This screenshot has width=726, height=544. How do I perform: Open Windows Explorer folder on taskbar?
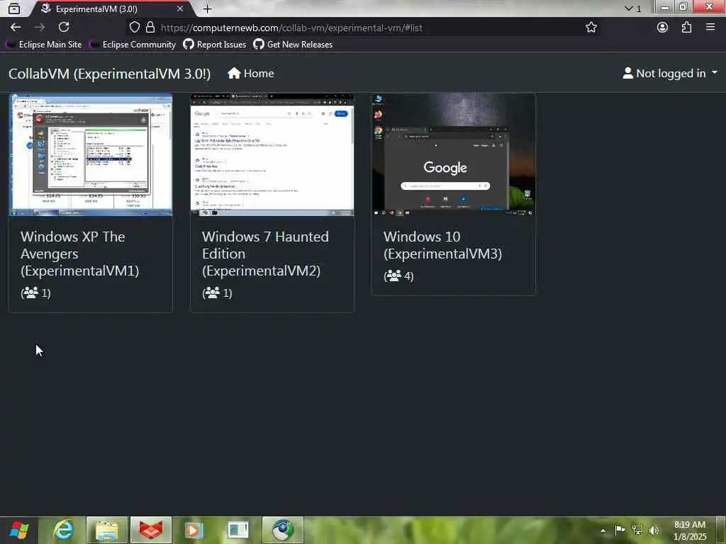pyautogui.click(x=107, y=530)
